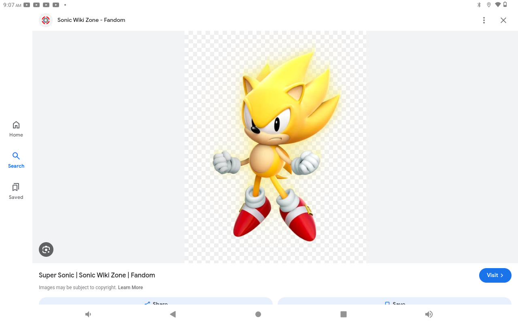518x324 pixels.
Task: Open the Super Sonic page title link
Action: pos(97,275)
